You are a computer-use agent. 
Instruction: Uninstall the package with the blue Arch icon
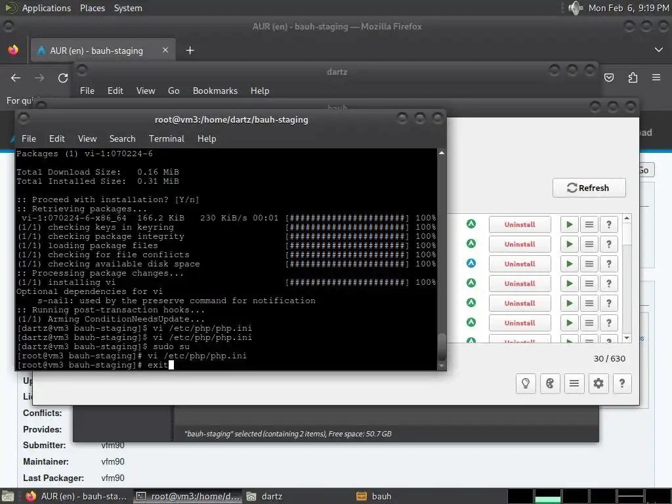pyautogui.click(x=520, y=264)
